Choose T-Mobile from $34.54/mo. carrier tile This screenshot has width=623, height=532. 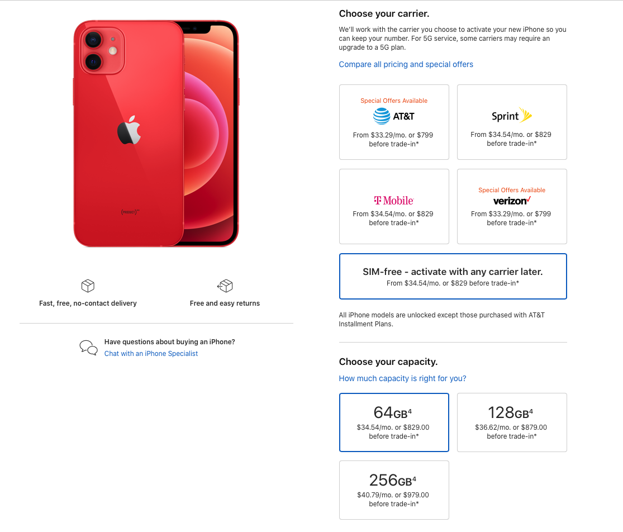click(x=394, y=207)
